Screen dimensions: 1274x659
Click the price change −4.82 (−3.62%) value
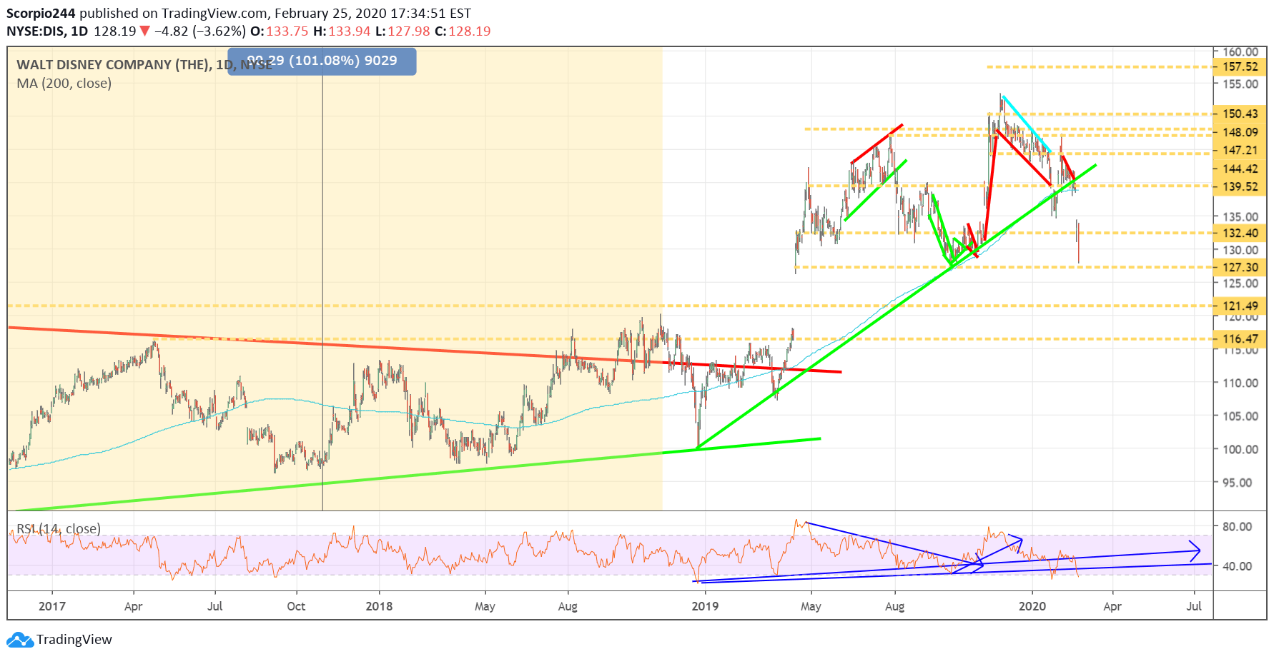[200, 31]
